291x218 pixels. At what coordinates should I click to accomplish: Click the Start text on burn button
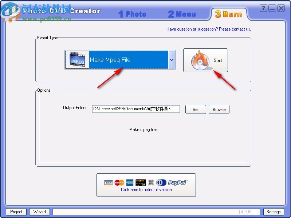point(218,60)
